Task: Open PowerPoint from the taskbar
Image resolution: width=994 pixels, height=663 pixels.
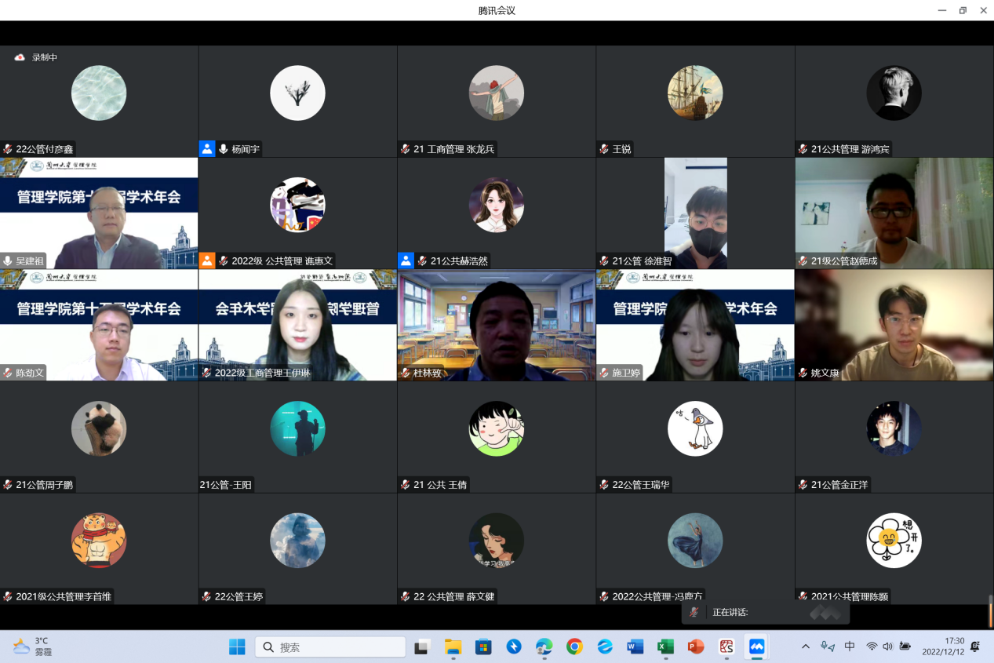Action: pyautogui.click(x=696, y=647)
